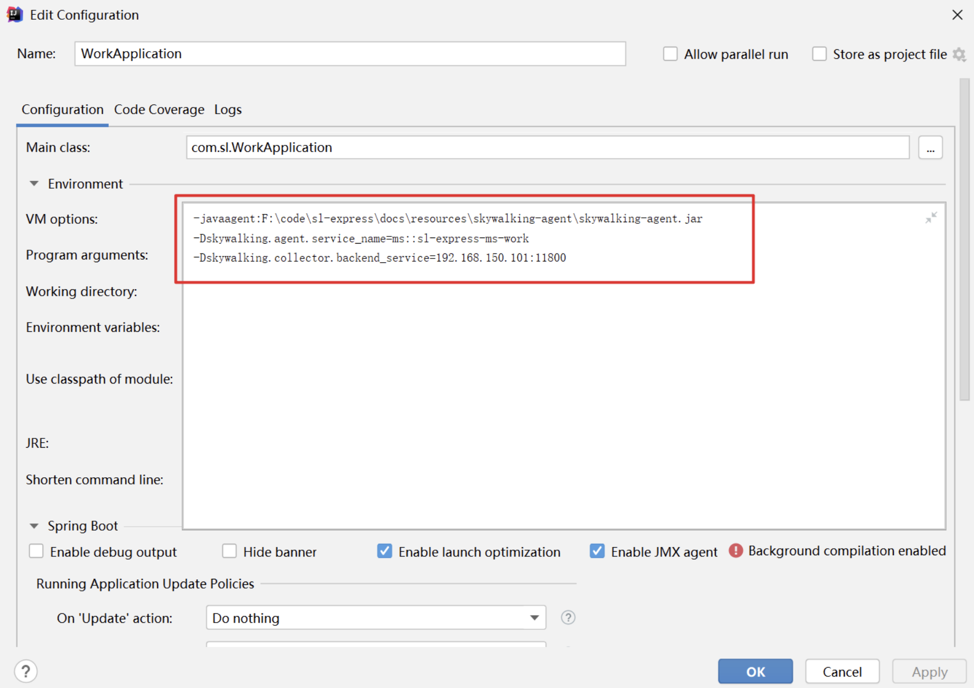The height and width of the screenshot is (688, 974).
Task: Check Store as project file option
Action: 819,54
